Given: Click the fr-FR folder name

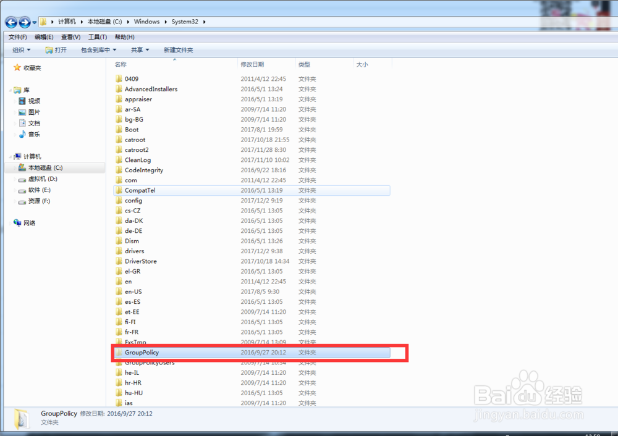Looking at the screenshot, I should [132, 332].
